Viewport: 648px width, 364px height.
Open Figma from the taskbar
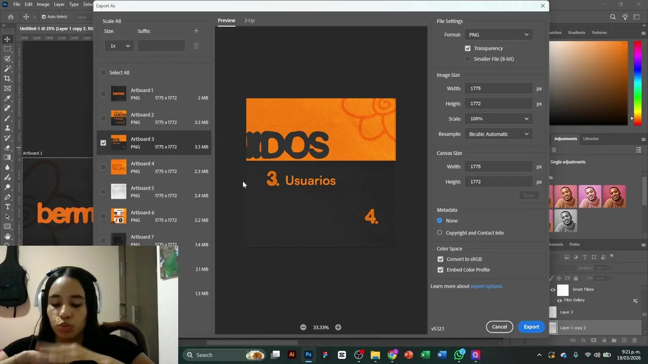click(325, 355)
